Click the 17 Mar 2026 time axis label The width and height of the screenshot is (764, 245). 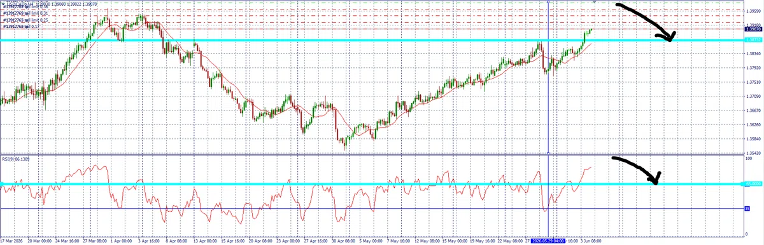pos(11,241)
